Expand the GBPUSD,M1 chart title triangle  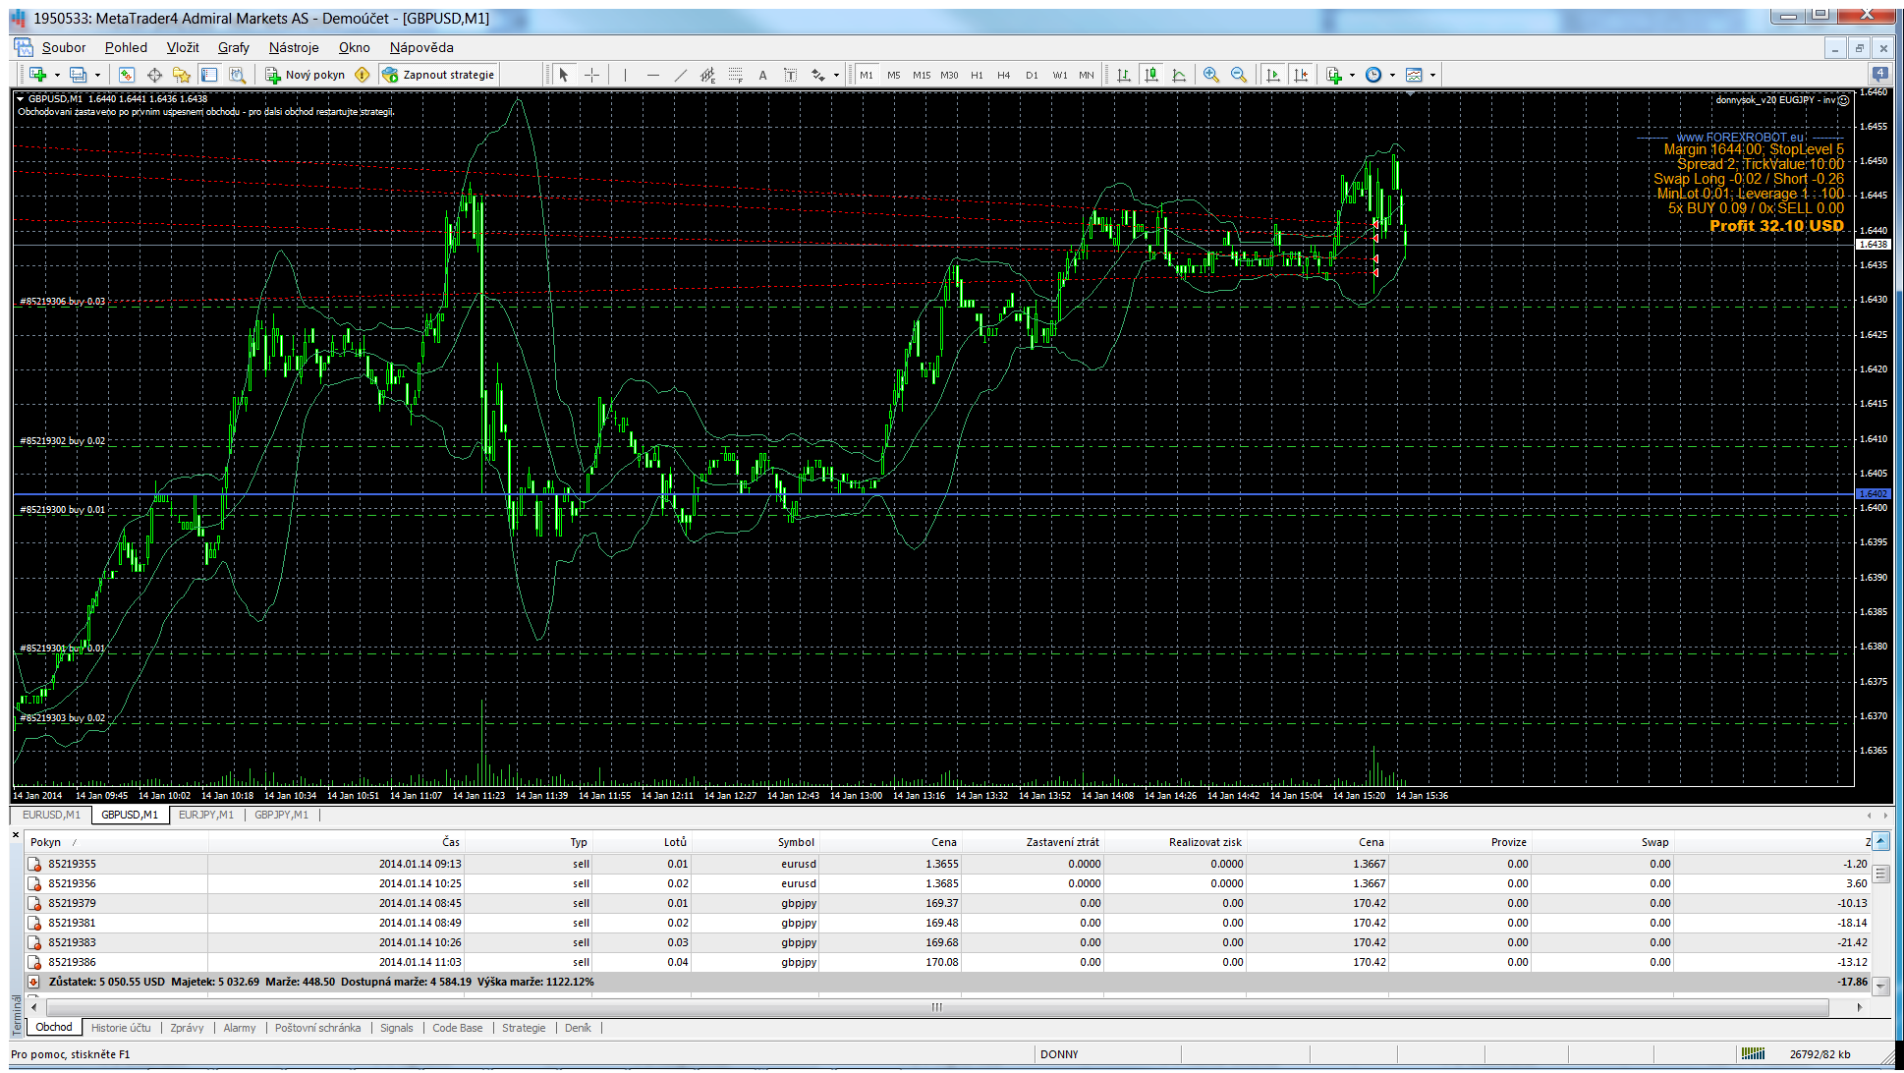pos(20,98)
